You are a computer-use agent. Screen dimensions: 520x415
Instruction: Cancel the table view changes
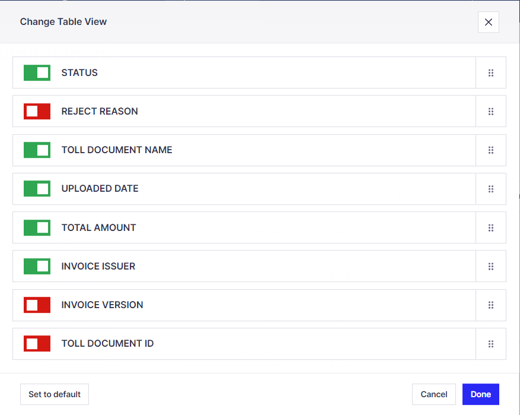(434, 394)
